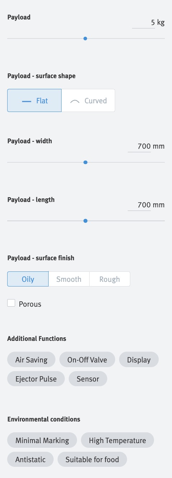Toggle the Display function chip
This screenshot has width=172, height=478.
(x=139, y=360)
